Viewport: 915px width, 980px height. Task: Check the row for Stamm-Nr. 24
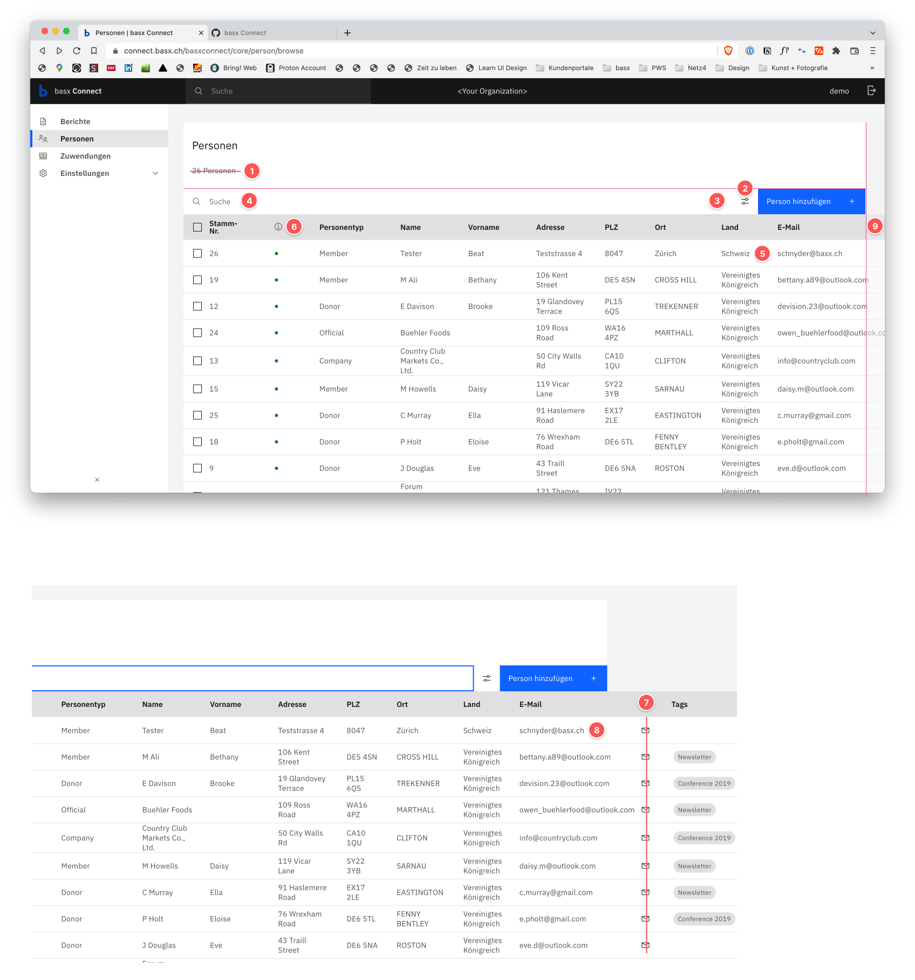click(197, 333)
